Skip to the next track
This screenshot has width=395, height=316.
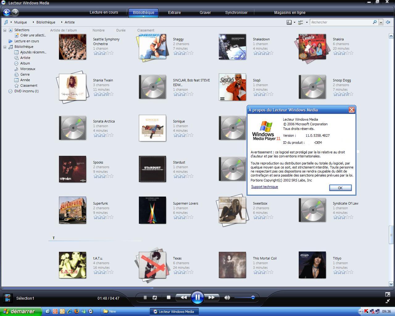211,297
